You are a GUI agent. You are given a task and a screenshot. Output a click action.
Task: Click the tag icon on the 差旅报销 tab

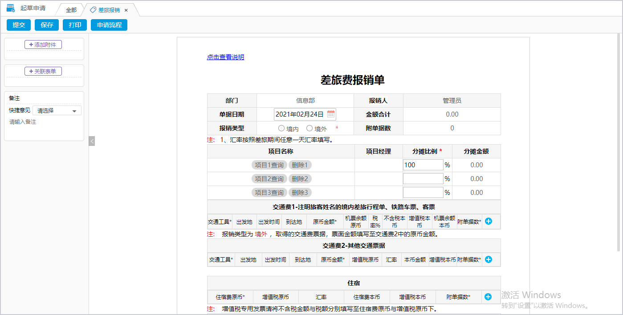(x=92, y=9)
